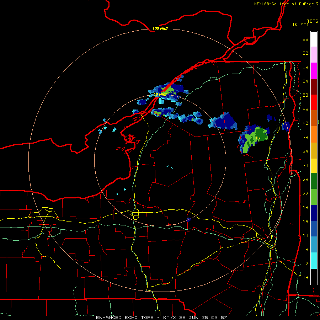Click the "62" legend value
The width and height of the screenshot is (320, 320).
pyautogui.click(x=305, y=53)
